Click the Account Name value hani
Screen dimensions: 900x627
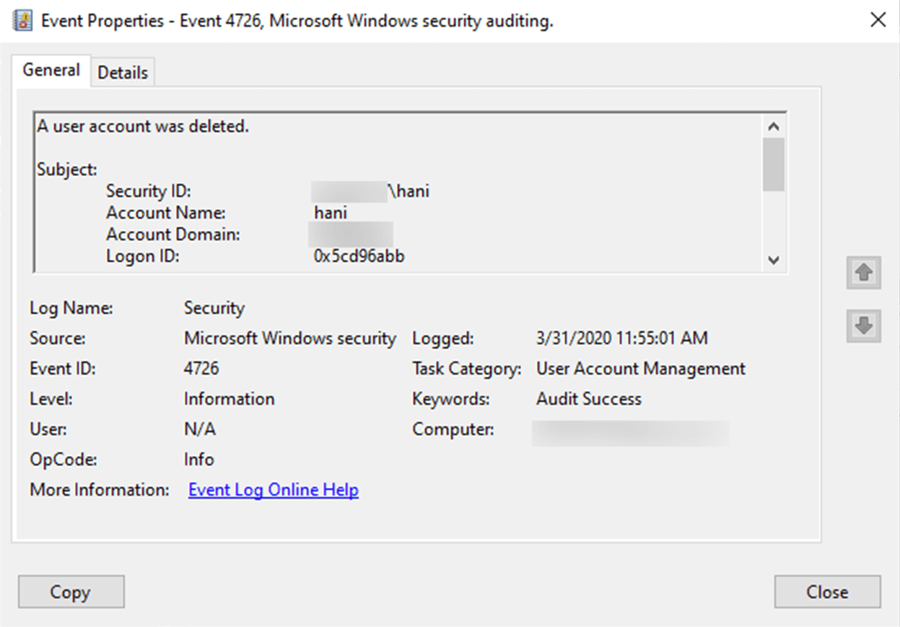coord(331,213)
